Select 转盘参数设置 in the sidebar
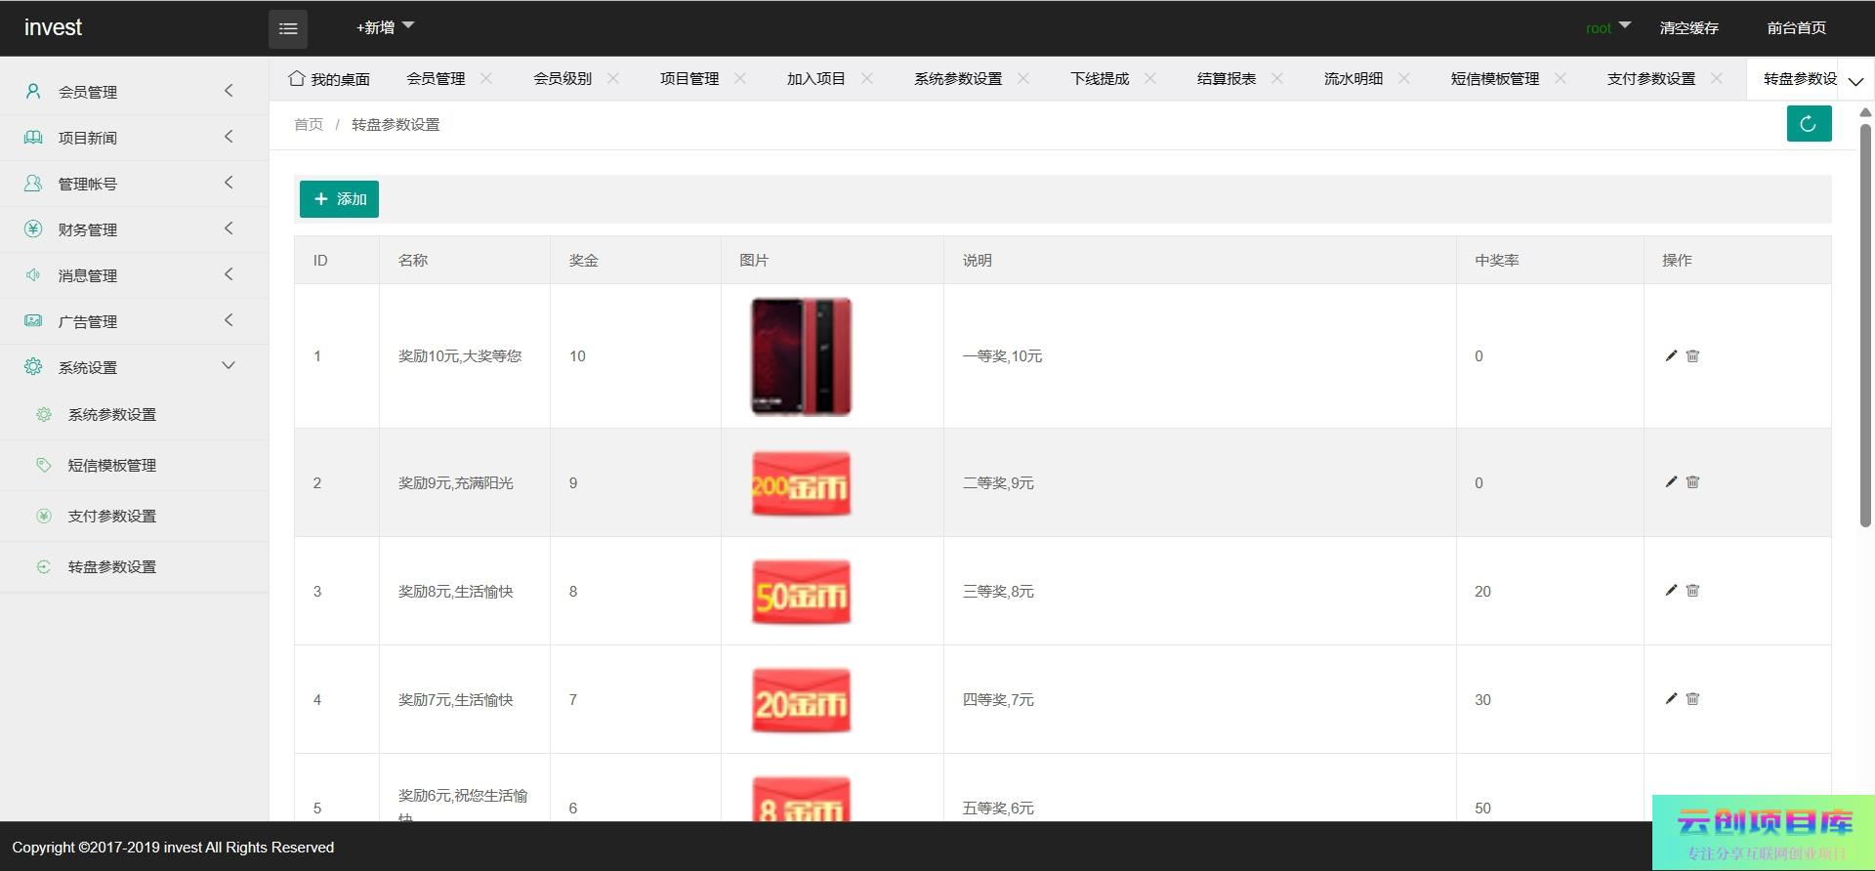Screen dimensions: 1875x871 click(x=111, y=567)
